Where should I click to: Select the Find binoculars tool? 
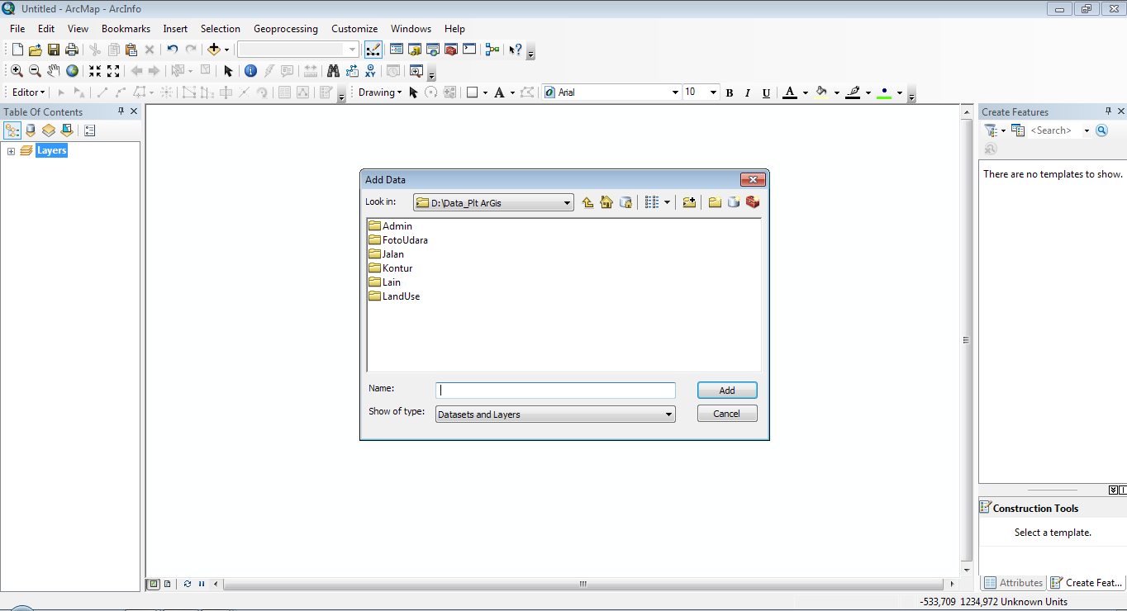334,71
